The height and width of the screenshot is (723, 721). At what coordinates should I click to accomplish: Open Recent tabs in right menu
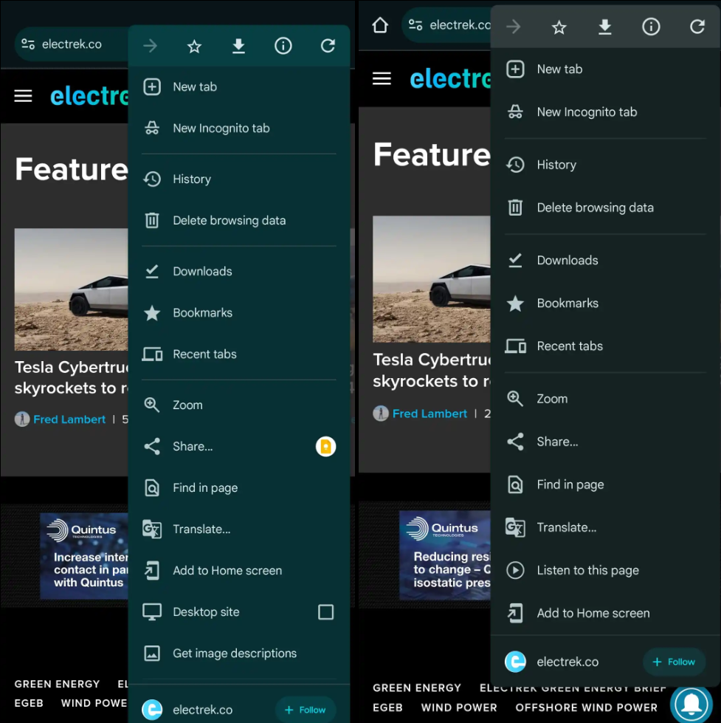605,346
